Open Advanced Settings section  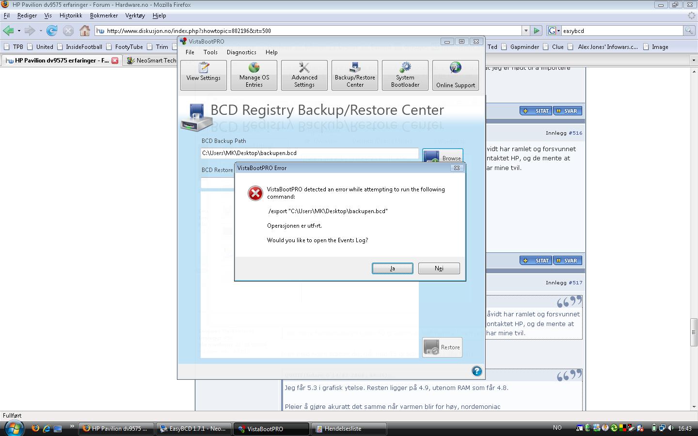pos(304,75)
